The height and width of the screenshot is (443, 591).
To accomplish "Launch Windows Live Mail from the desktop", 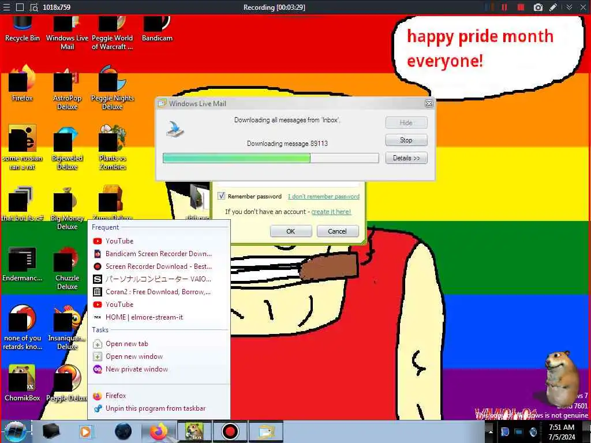I will (67, 33).
